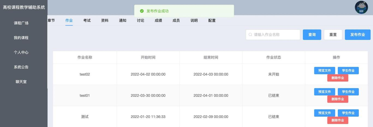Click the 发布作业 button

(x=358, y=35)
